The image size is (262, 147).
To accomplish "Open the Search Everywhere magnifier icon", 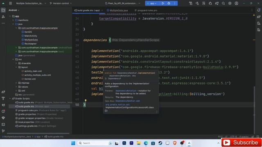I will click(223, 3).
